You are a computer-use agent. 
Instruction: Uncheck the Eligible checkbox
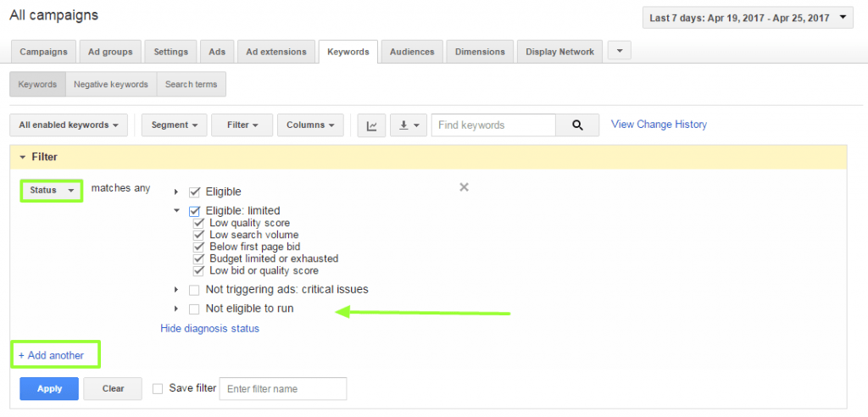[195, 192]
